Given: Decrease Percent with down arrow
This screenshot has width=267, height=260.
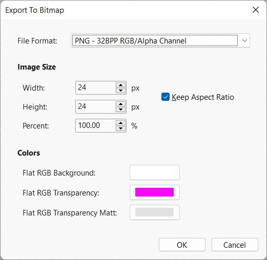Looking at the screenshot, I should point(120,128).
